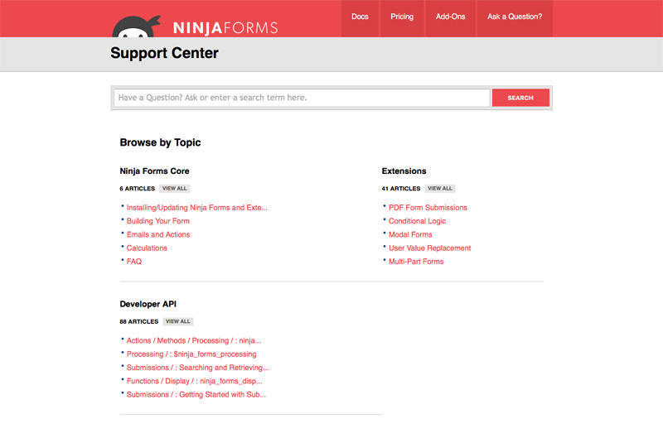
Task: Click the 'Browse by Topic' heading
Action: (x=160, y=142)
